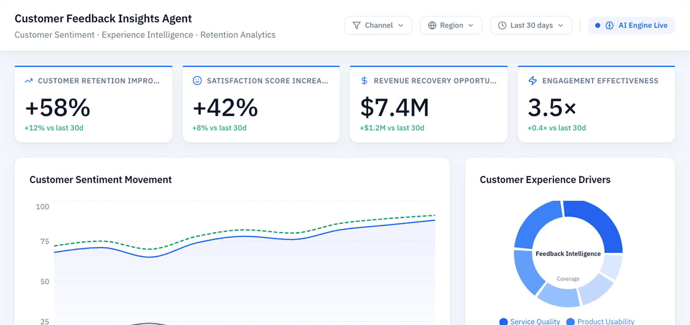Click the trending arrow icon on retention card

pyautogui.click(x=29, y=81)
